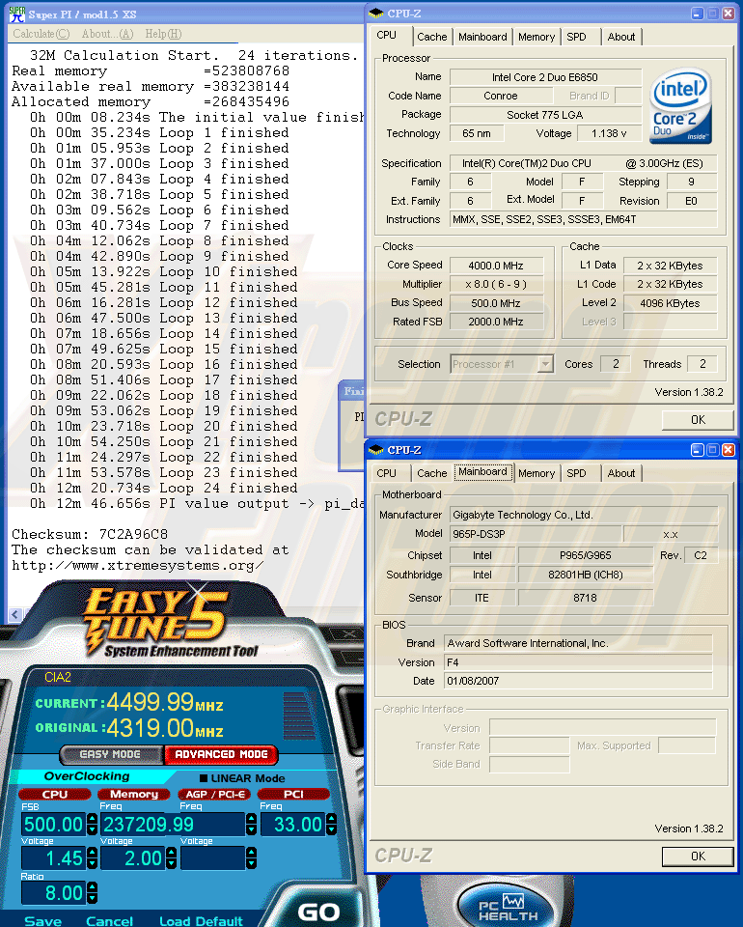743x927 pixels.
Task: Click the Core Speed 4000.0 MHz value
Action: pos(496,266)
